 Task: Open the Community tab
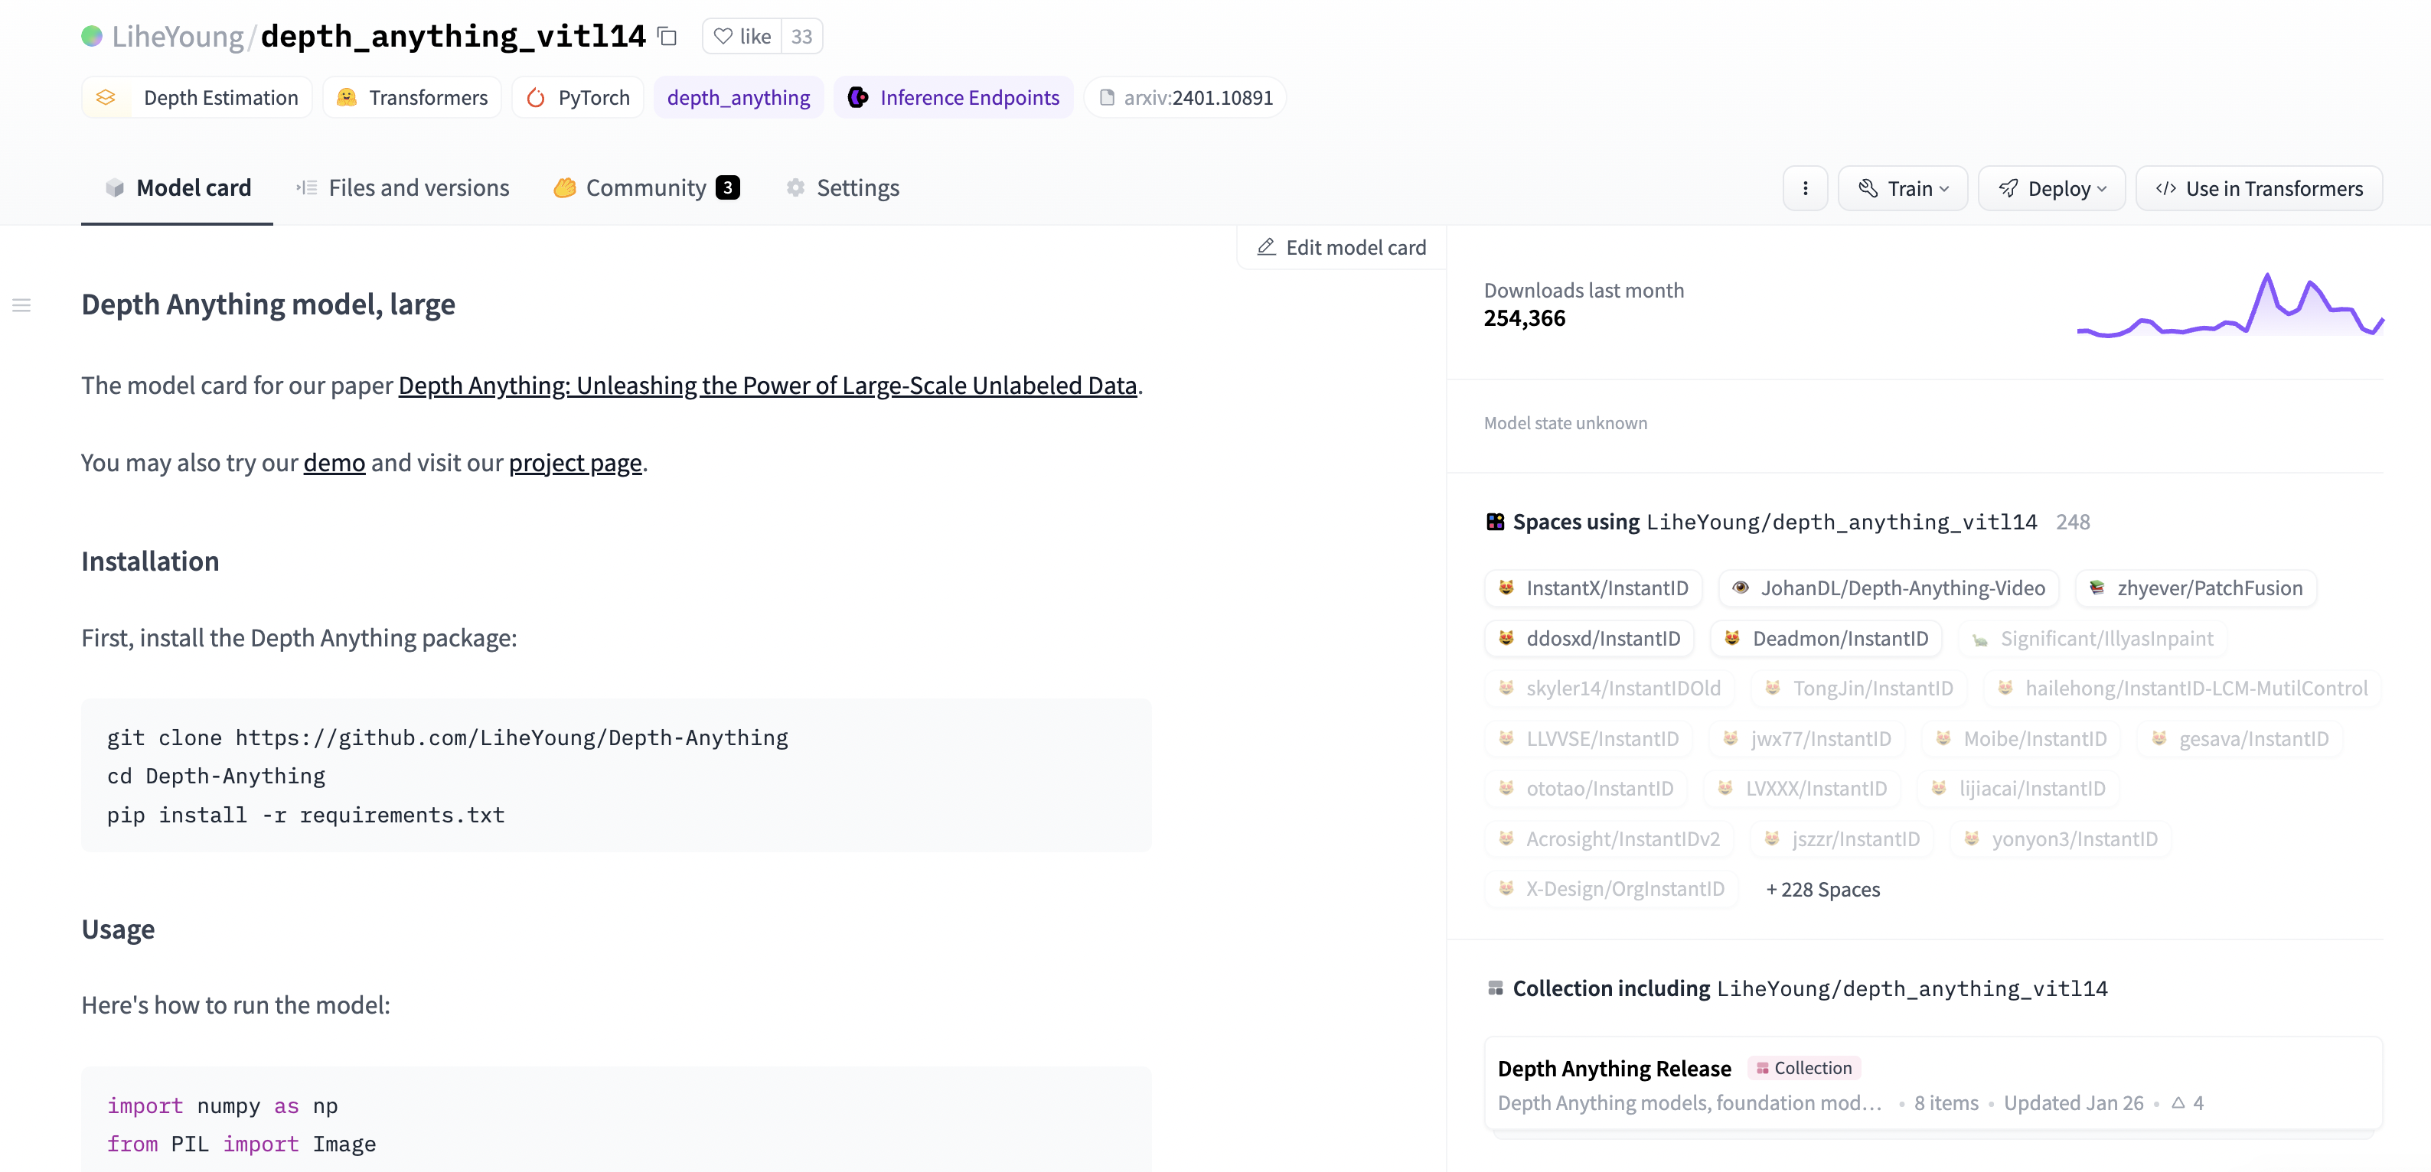[x=647, y=187]
